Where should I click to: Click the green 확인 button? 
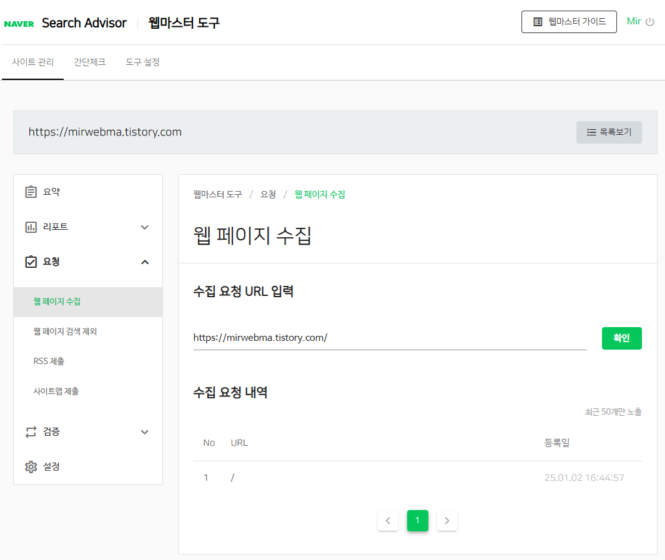(621, 338)
